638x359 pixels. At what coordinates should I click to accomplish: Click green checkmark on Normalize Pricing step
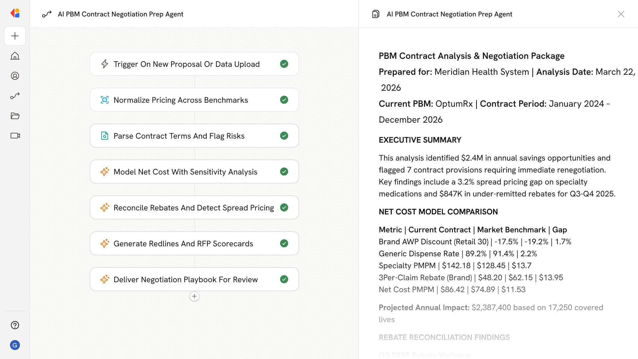(284, 100)
